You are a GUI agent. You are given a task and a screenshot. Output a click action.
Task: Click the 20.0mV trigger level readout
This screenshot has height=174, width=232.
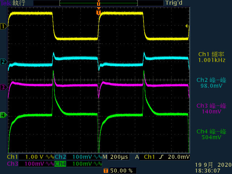[179, 157]
